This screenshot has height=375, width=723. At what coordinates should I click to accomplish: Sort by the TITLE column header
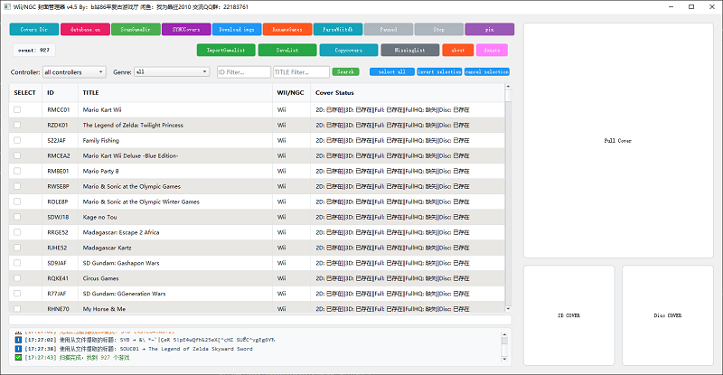pyautogui.click(x=175, y=93)
